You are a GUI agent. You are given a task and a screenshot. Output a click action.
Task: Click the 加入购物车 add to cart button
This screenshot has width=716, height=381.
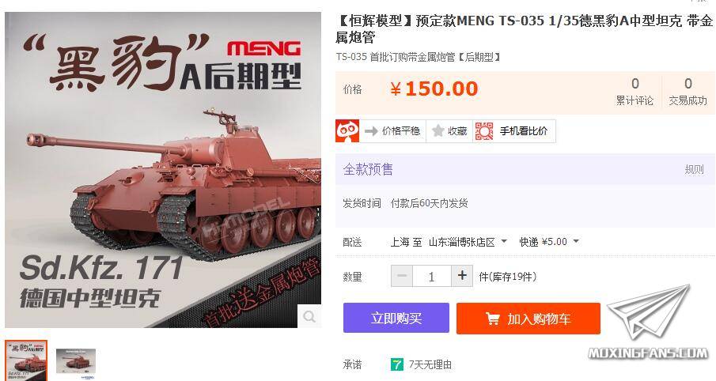pyautogui.click(x=528, y=319)
